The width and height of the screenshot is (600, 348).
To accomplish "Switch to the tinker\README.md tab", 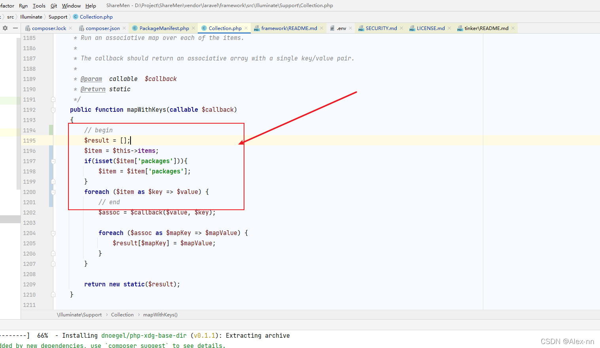I will pos(486,28).
